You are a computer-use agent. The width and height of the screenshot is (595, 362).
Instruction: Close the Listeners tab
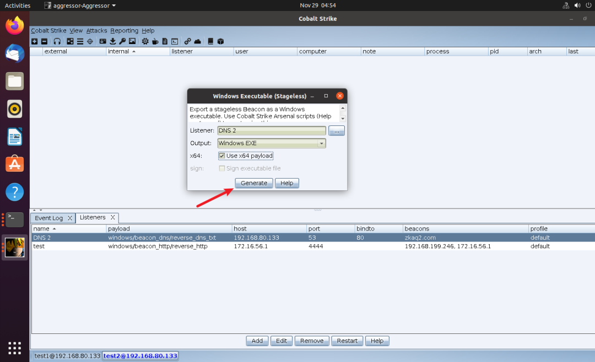pos(113,217)
